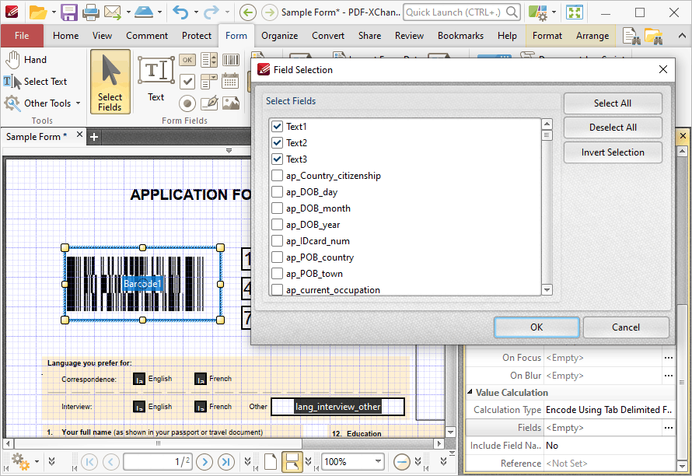Click the green Forward navigation arrow

tap(269, 12)
